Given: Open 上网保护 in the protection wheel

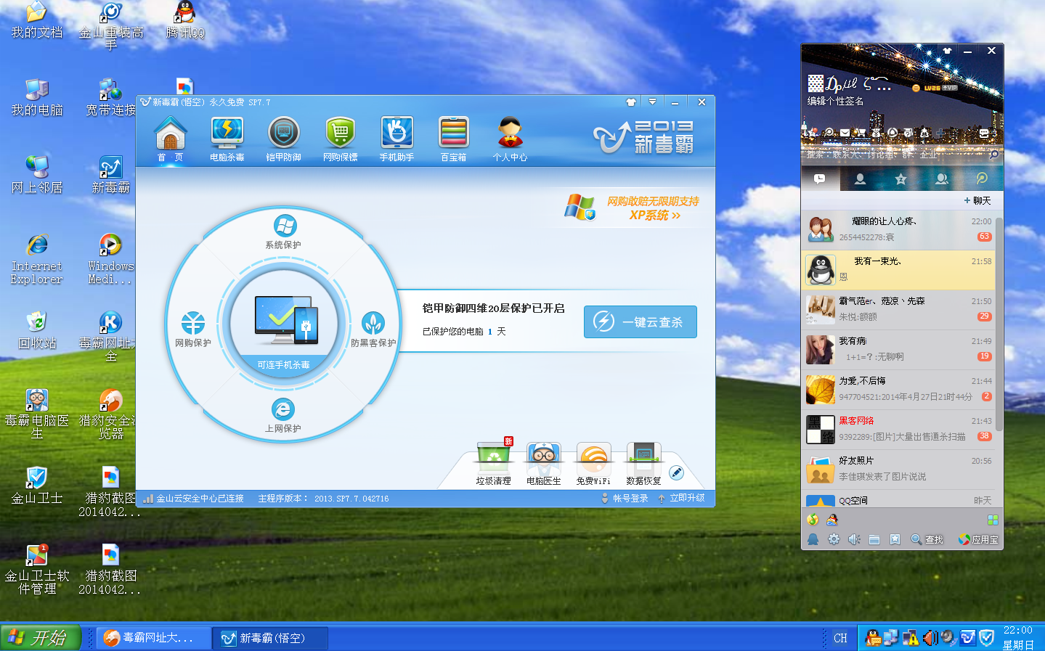Looking at the screenshot, I should coord(283,416).
